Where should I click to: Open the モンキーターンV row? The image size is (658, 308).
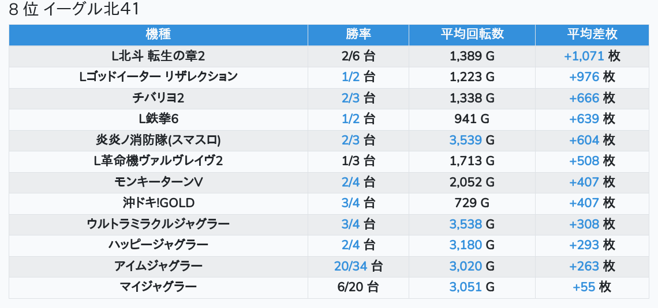(158, 182)
